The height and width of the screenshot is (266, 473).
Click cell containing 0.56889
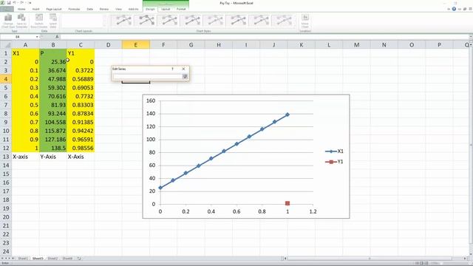click(x=81, y=79)
